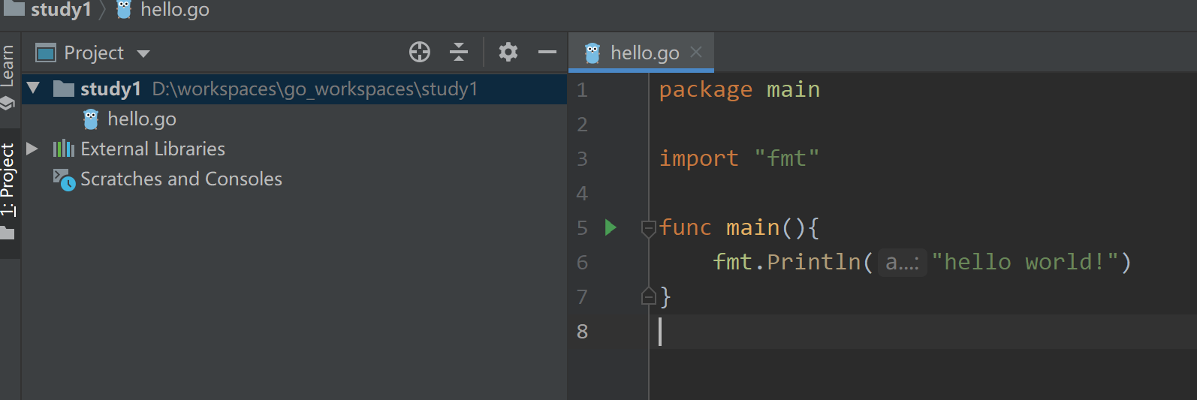This screenshot has width=1197, height=400.
Task: Toggle the fold marker at closing brace
Action: [649, 297]
